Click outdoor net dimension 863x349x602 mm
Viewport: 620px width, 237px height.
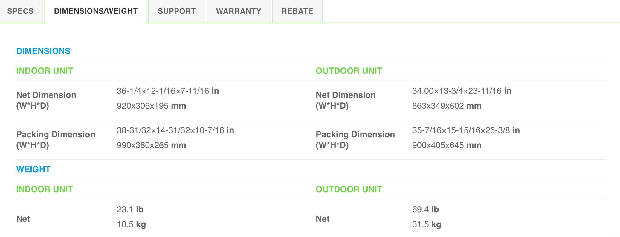pyautogui.click(x=447, y=106)
